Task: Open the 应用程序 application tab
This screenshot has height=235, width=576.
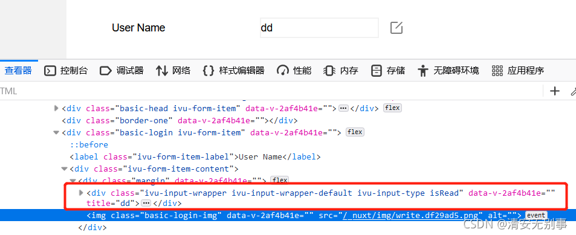Action: (x=517, y=71)
